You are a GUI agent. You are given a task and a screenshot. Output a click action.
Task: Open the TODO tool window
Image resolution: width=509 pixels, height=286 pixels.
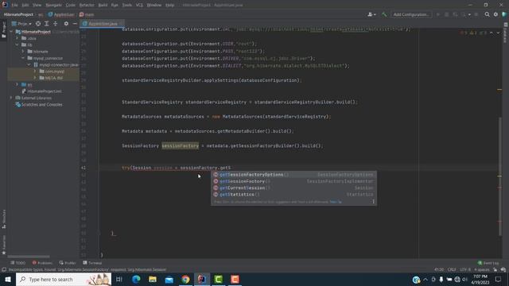(17, 263)
